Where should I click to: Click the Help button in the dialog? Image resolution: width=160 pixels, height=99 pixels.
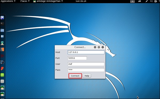click(x=87, y=76)
